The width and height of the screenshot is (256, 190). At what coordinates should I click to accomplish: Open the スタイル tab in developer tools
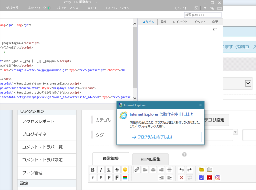tap(148, 22)
